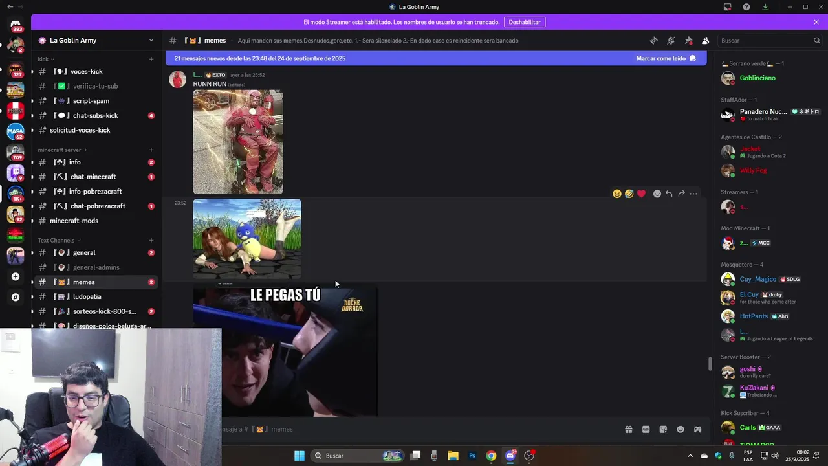Image resolution: width=828 pixels, height=466 pixels.
Task: Open the solicitud-voces-kick channel
Action: click(97, 130)
